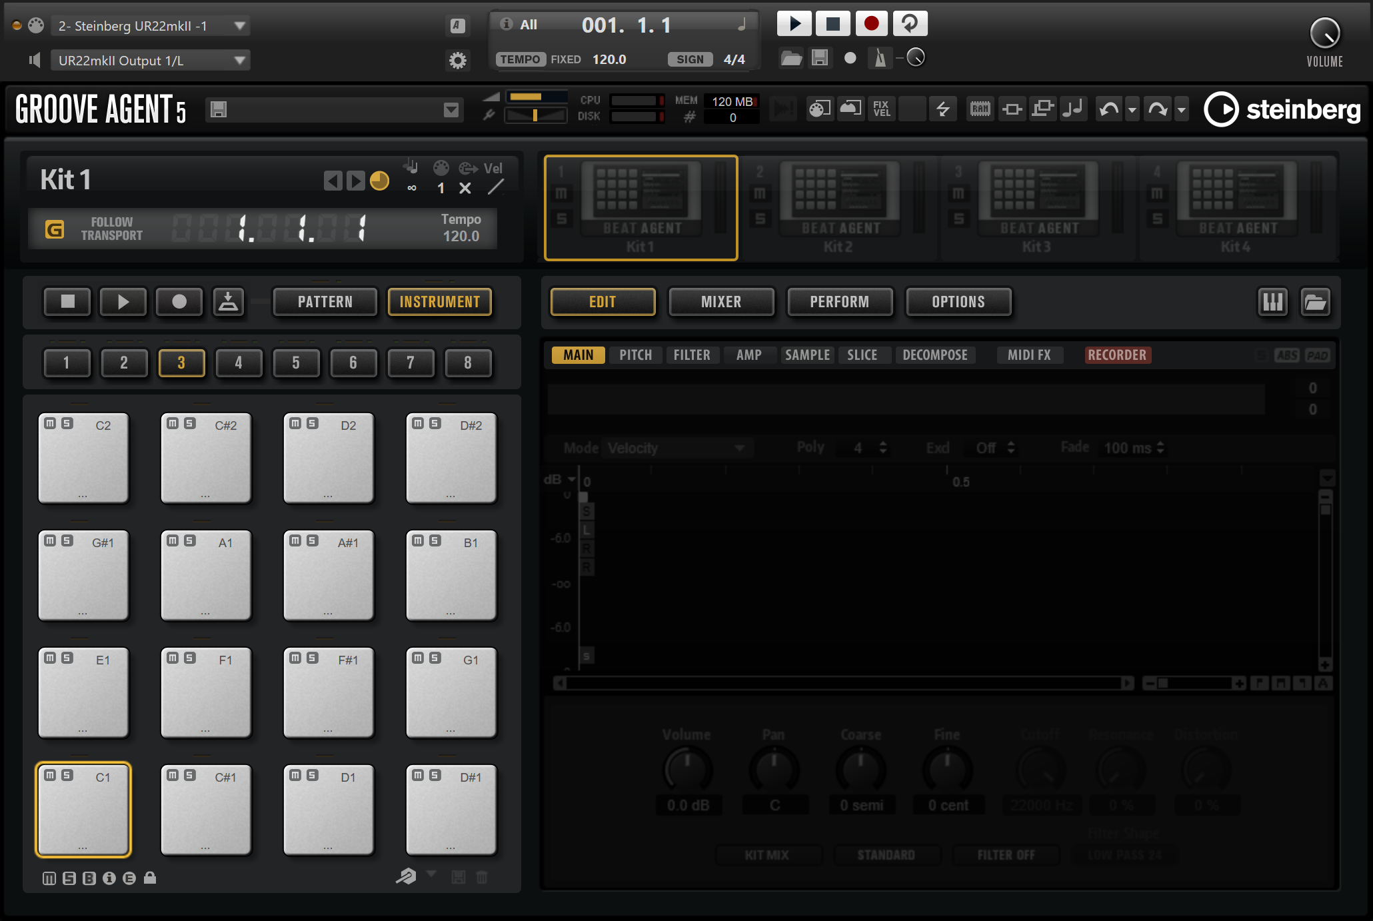Open the DECOMPOSE tab

tap(935, 355)
